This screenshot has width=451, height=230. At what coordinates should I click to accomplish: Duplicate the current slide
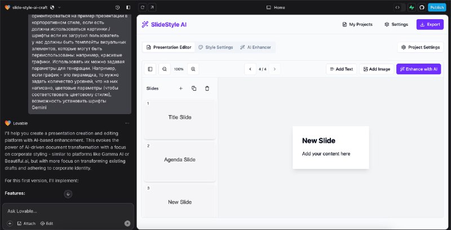194,89
